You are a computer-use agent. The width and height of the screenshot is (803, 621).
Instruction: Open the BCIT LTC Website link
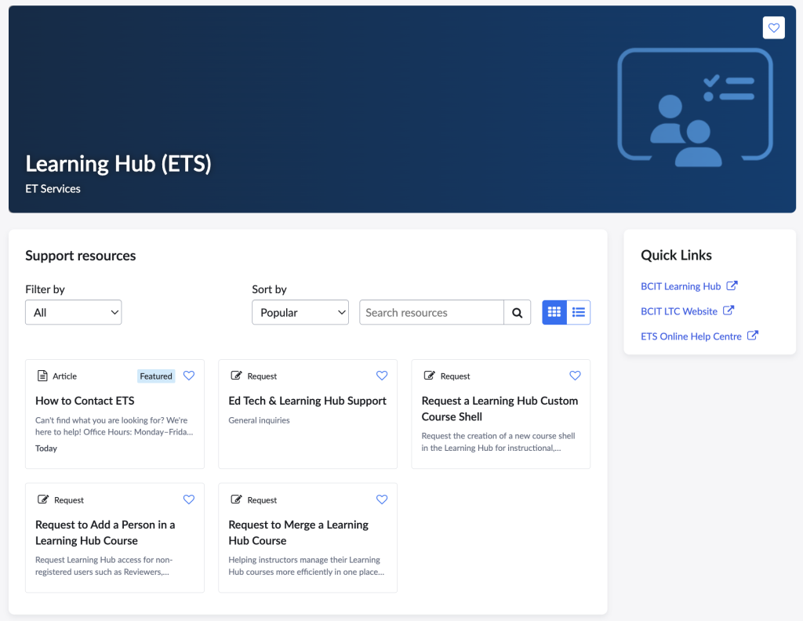pyautogui.click(x=679, y=311)
